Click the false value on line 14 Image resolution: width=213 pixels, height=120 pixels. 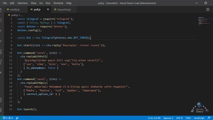tap(52, 68)
